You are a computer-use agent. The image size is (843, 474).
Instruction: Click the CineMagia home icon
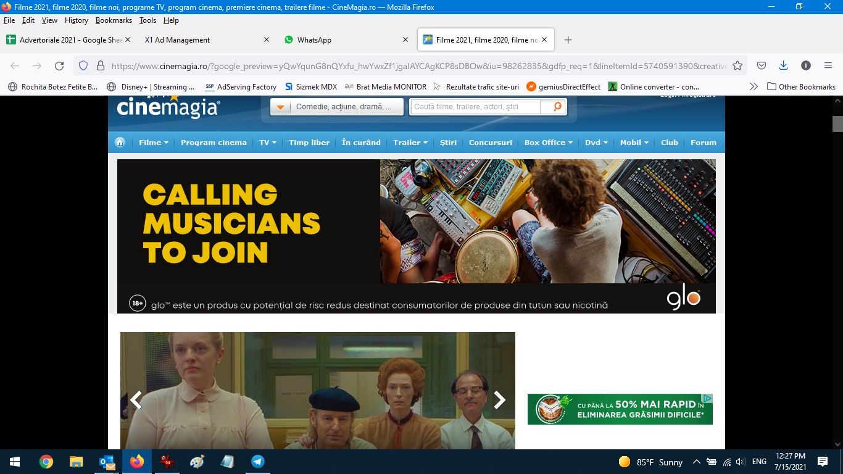(120, 143)
